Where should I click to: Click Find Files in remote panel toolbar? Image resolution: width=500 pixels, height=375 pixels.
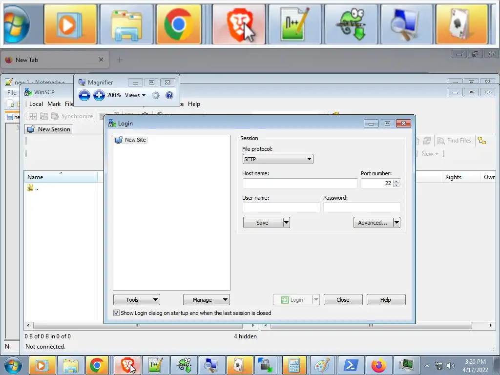pyautogui.click(x=454, y=141)
